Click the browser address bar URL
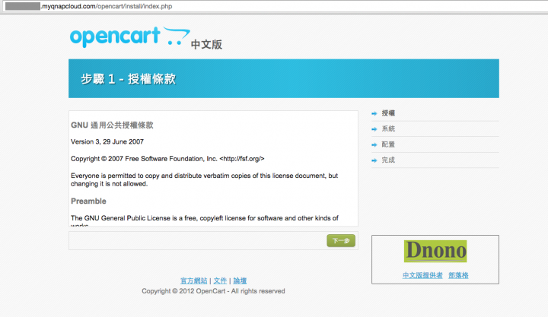The width and height of the screenshot is (548, 317). point(107,6)
